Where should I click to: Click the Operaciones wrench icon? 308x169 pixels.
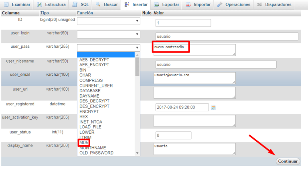coord(220,4)
